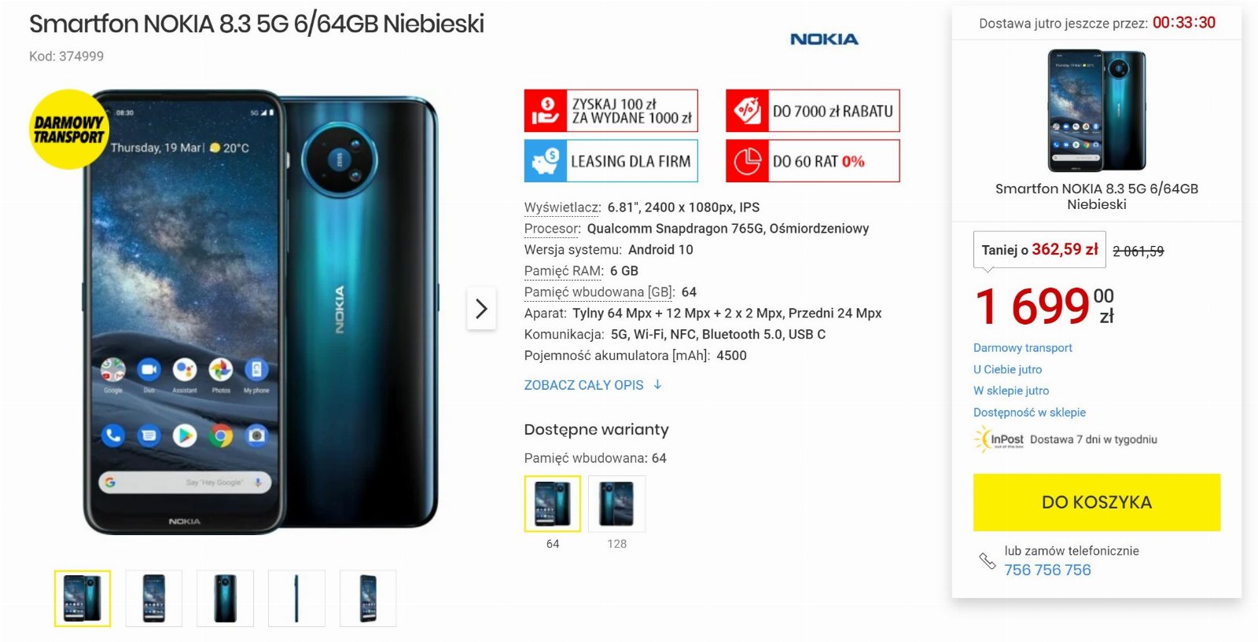Click the phone handset icon near the order number

pyautogui.click(x=987, y=560)
